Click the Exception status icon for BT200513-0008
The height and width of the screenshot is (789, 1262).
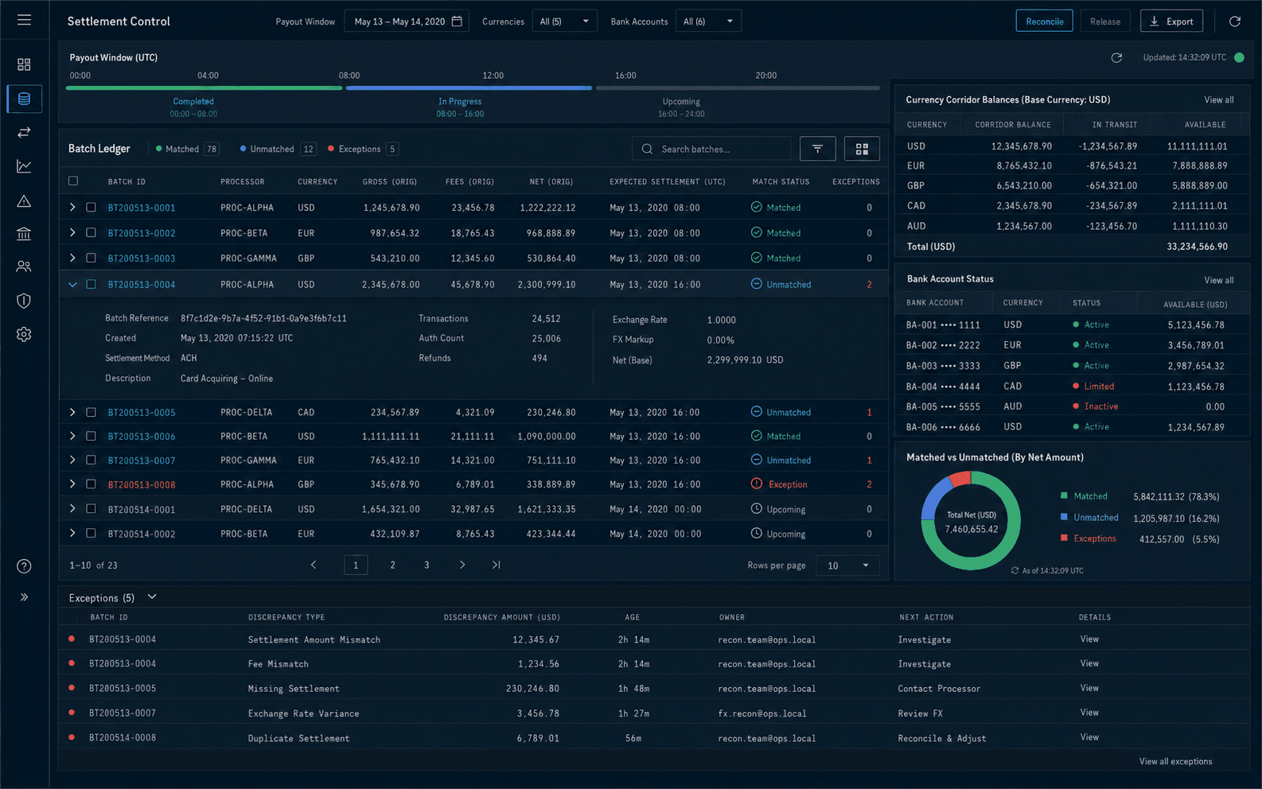[x=756, y=484]
